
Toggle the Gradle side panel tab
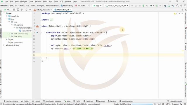186,46
